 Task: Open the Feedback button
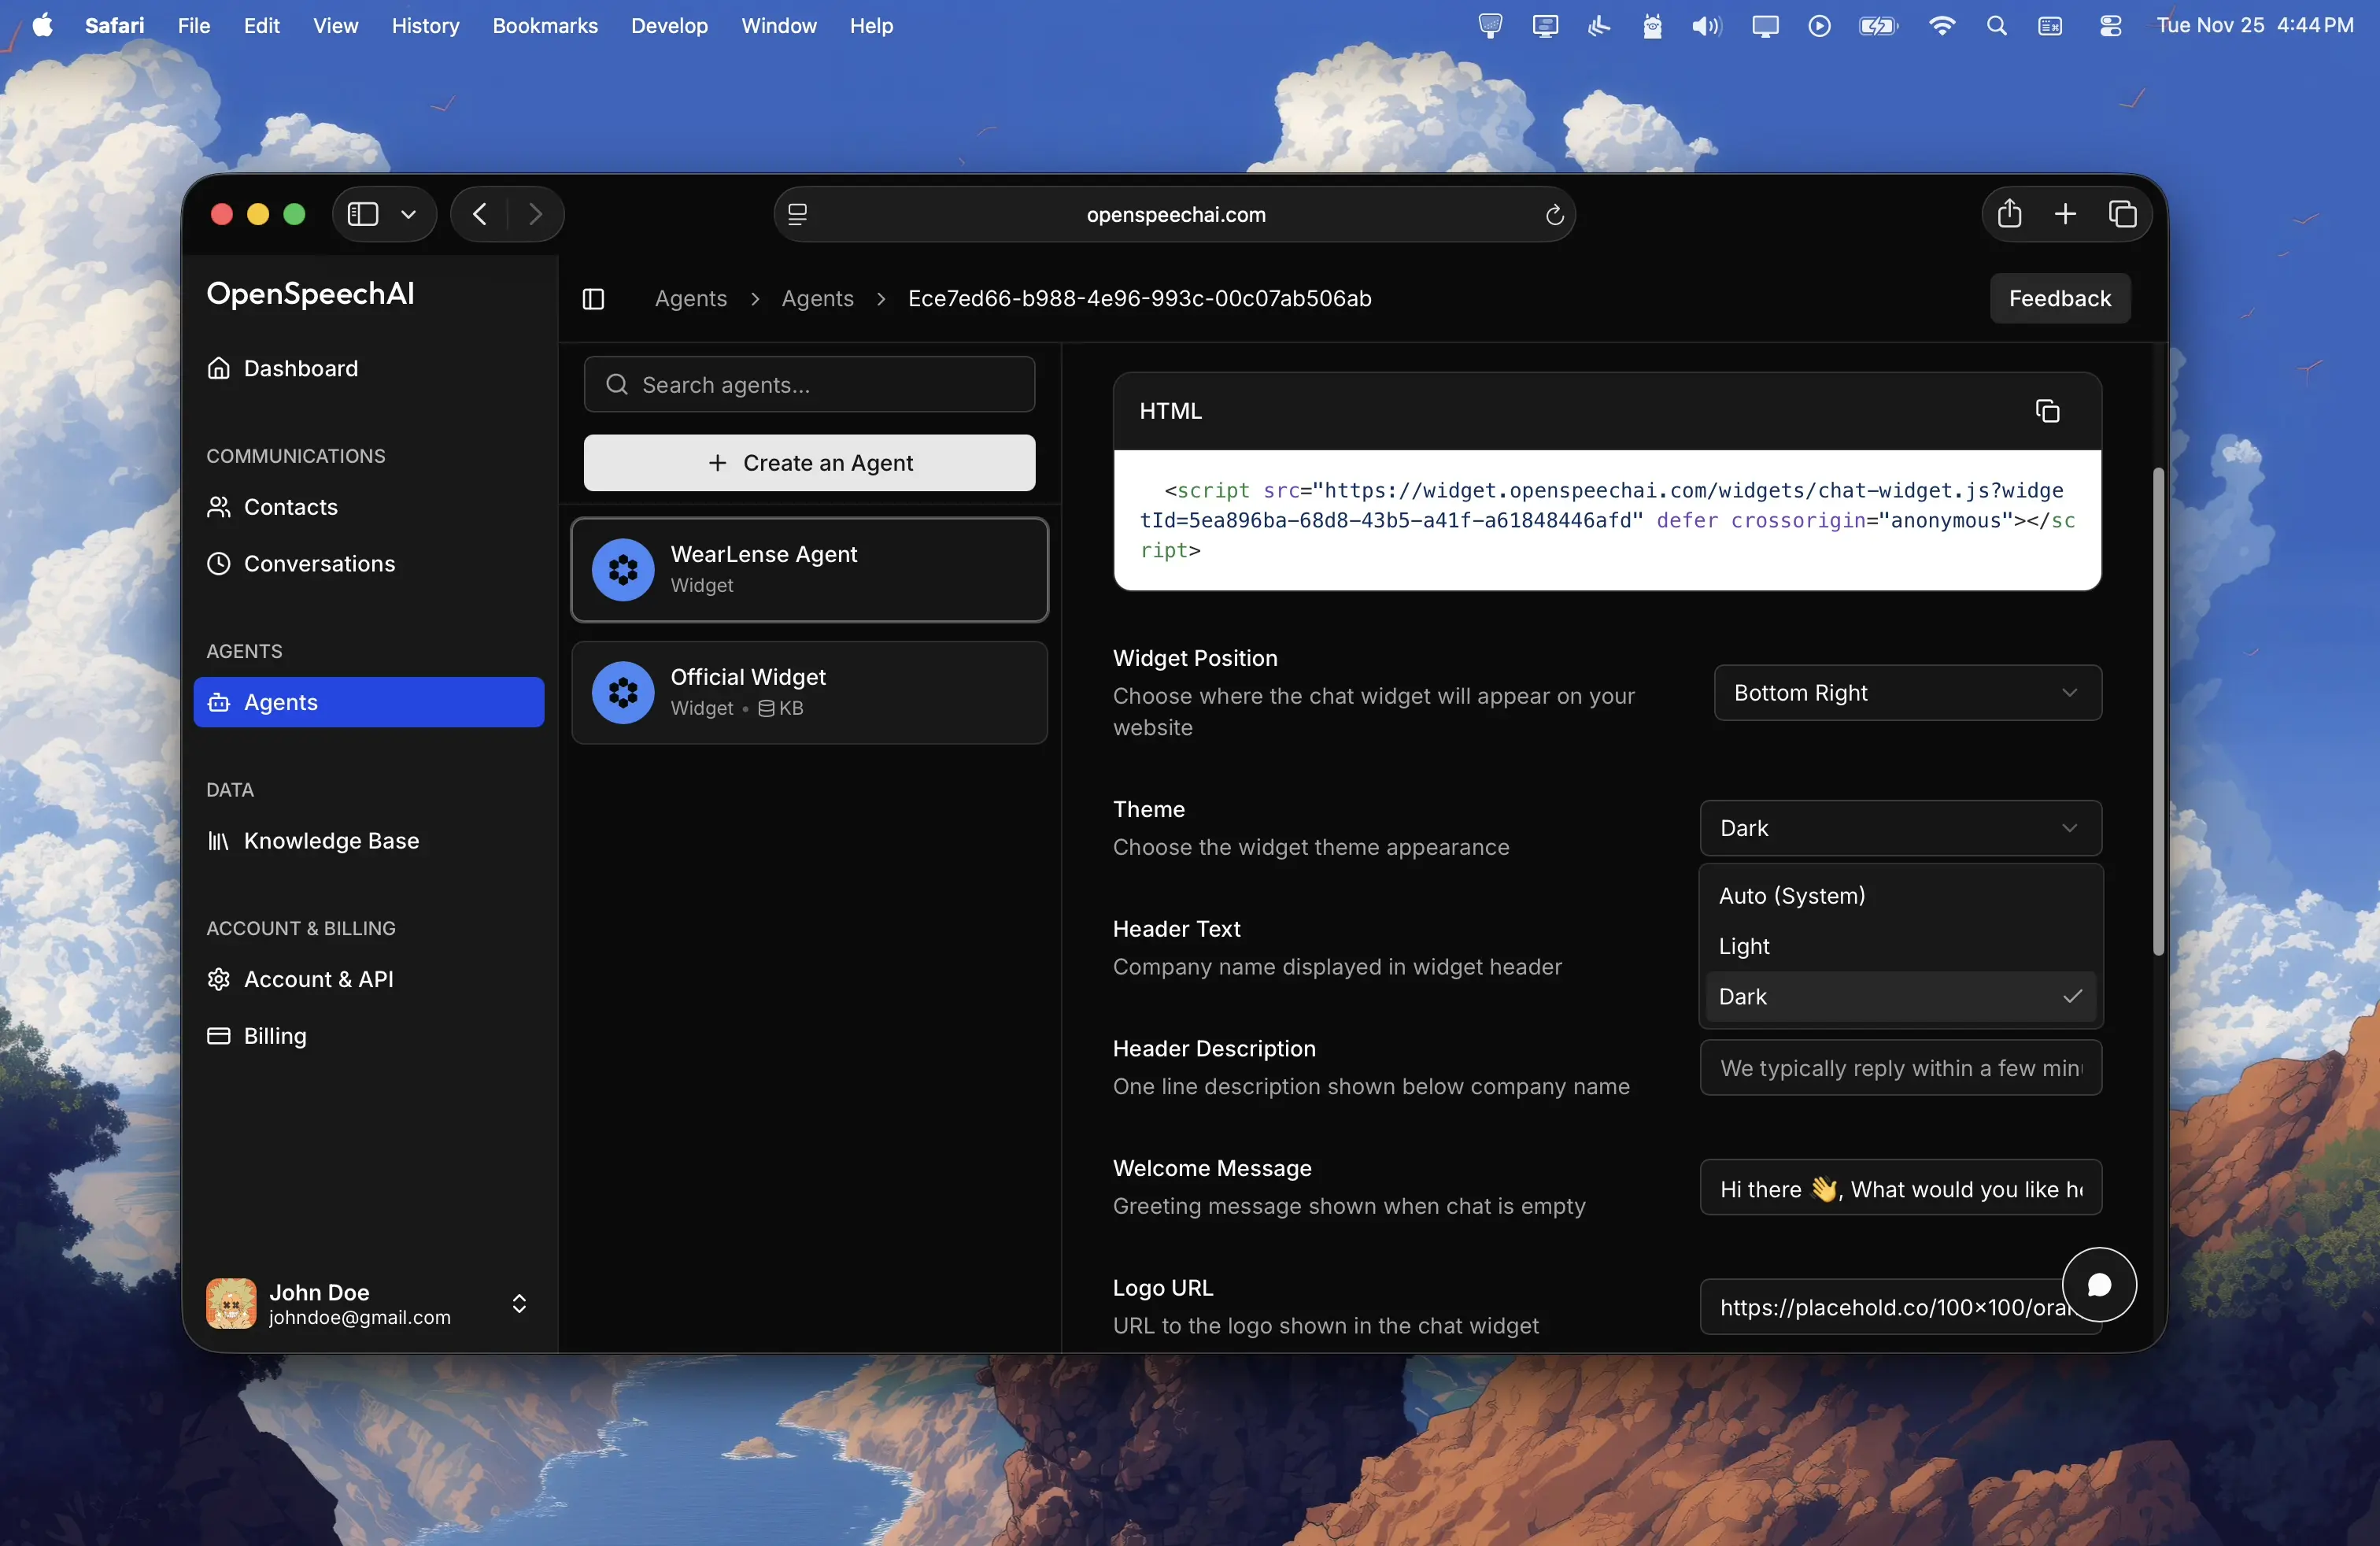pyautogui.click(x=2060, y=298)
